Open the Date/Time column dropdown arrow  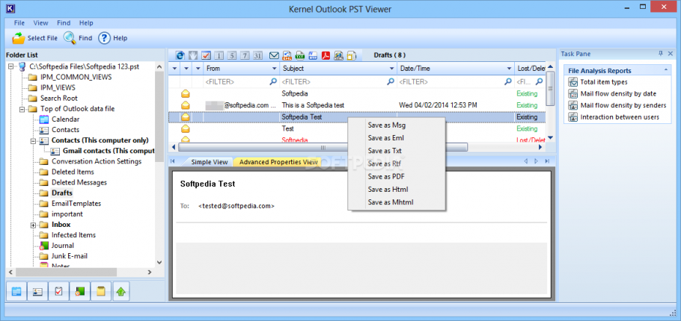point(509,69)
